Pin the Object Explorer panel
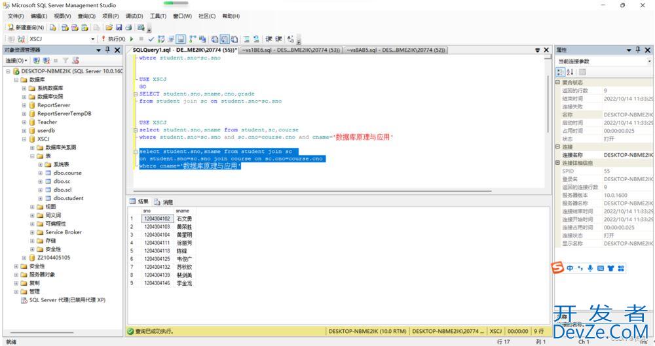Viewport: 655px width, 346px height. 108,50
